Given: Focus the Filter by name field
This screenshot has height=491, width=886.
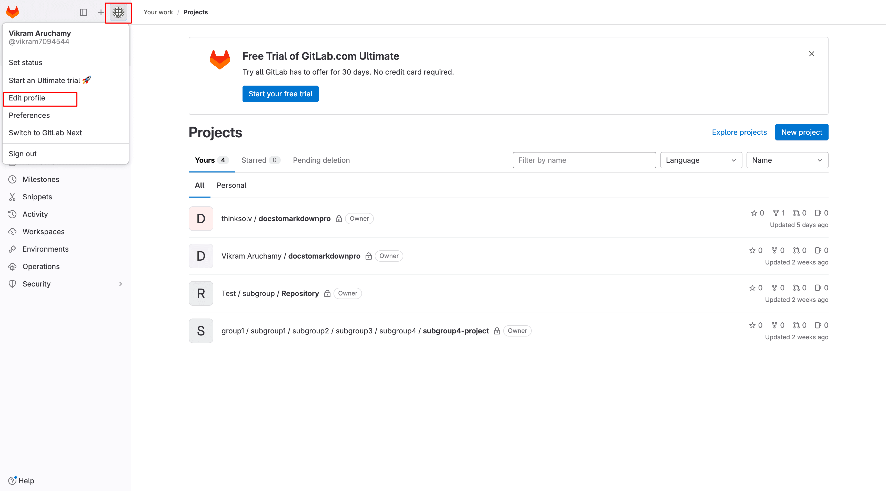Looking at the screenshot, I should (x=584, y=160).
